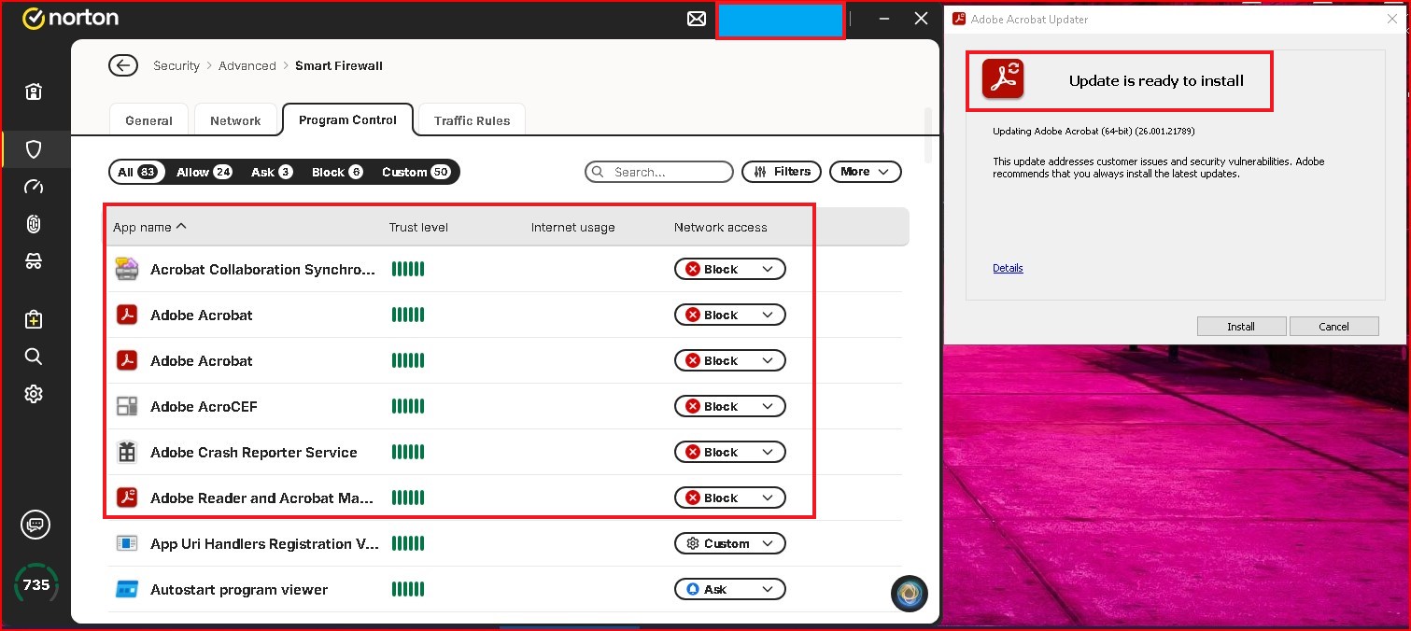Open the Identity incognito icon in sidebar
This screenshot has height=631, width=1411.
coord(34,261)
